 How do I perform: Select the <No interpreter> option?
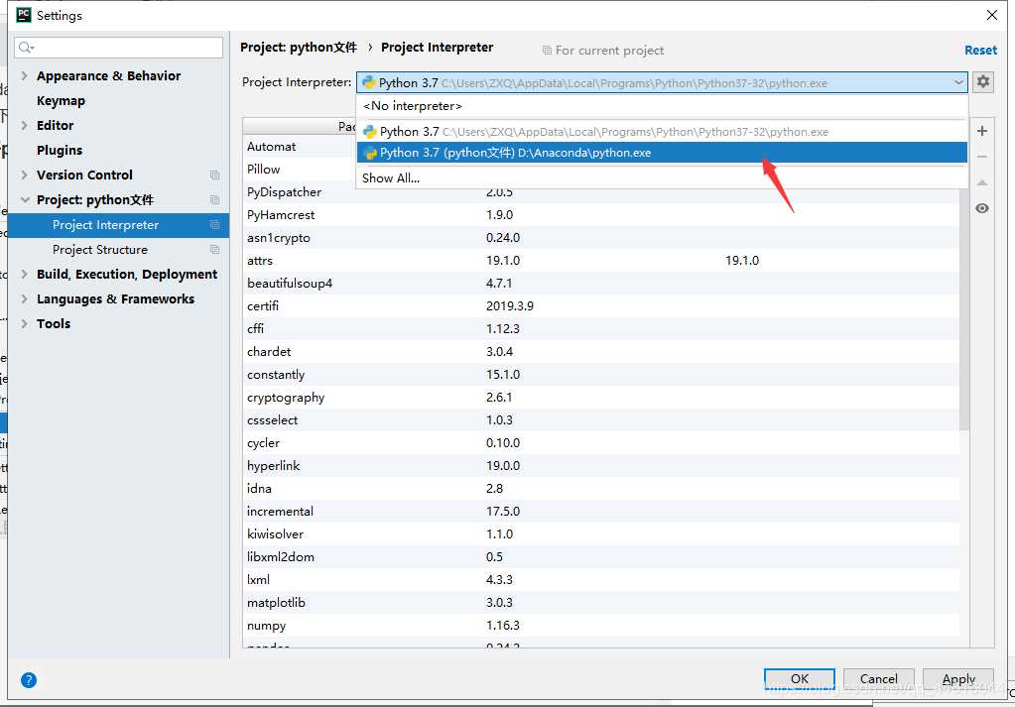click(662, 105)
